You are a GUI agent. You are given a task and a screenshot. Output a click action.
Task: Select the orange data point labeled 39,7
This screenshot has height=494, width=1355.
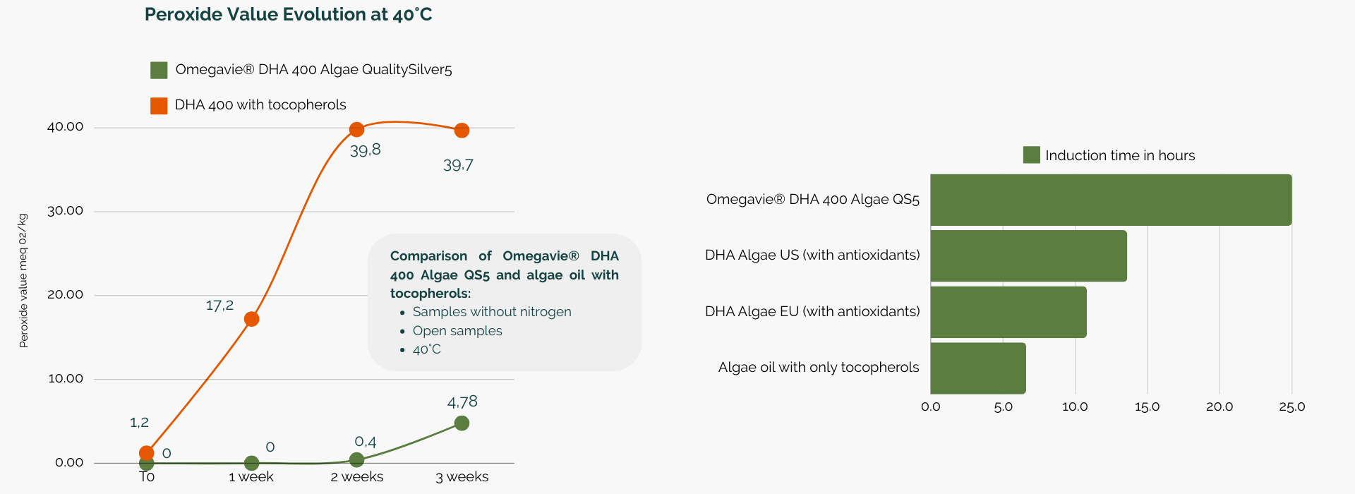(462, 131)
